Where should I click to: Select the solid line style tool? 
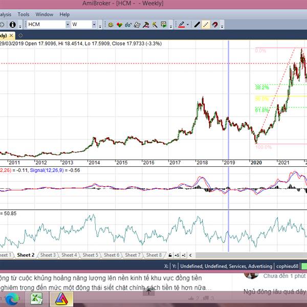[x=197, y=24]
